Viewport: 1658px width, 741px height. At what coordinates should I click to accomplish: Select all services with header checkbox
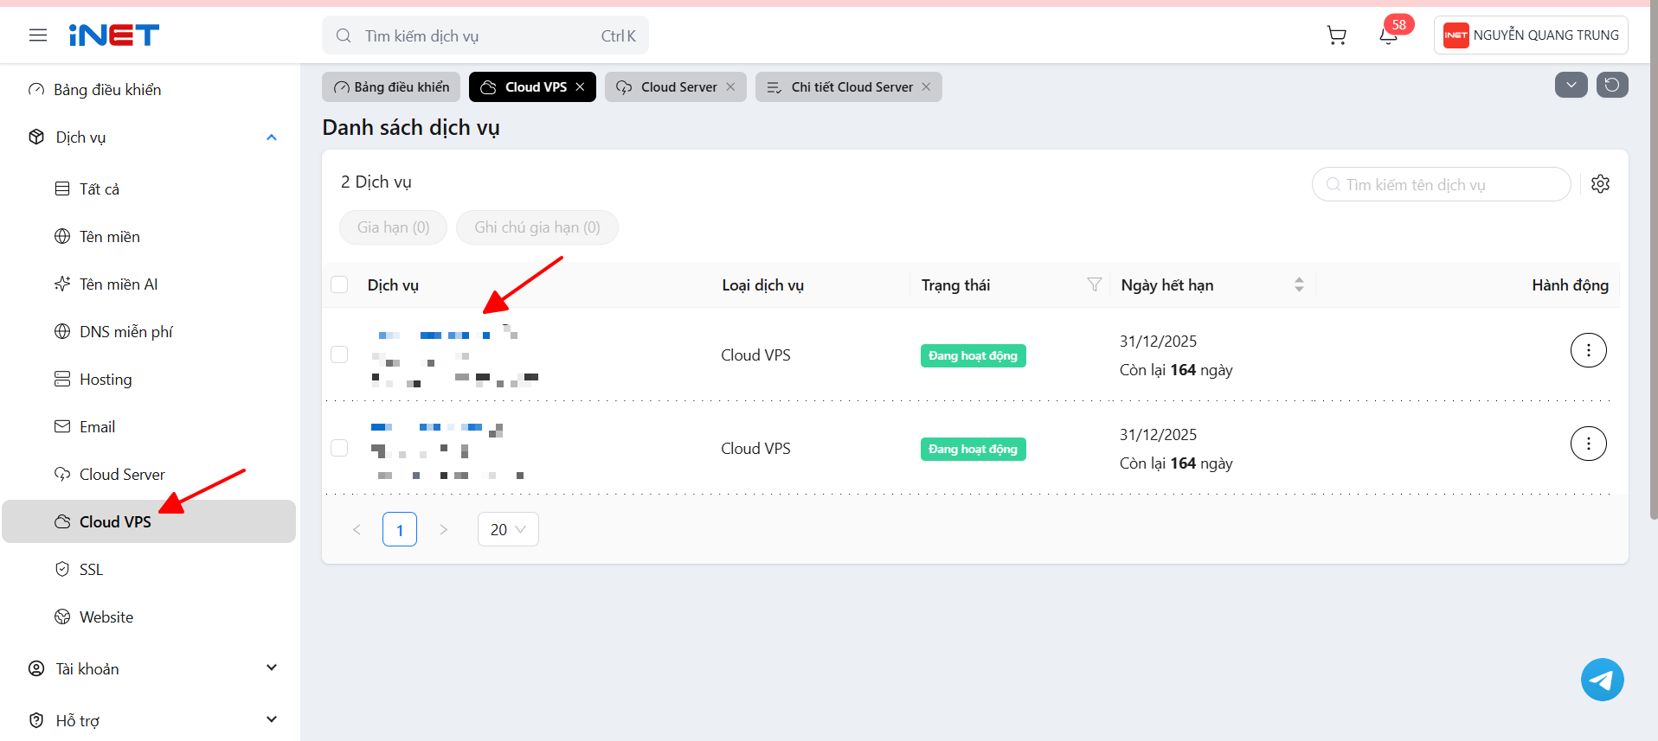pyautogui.click(x=339, y=284)
